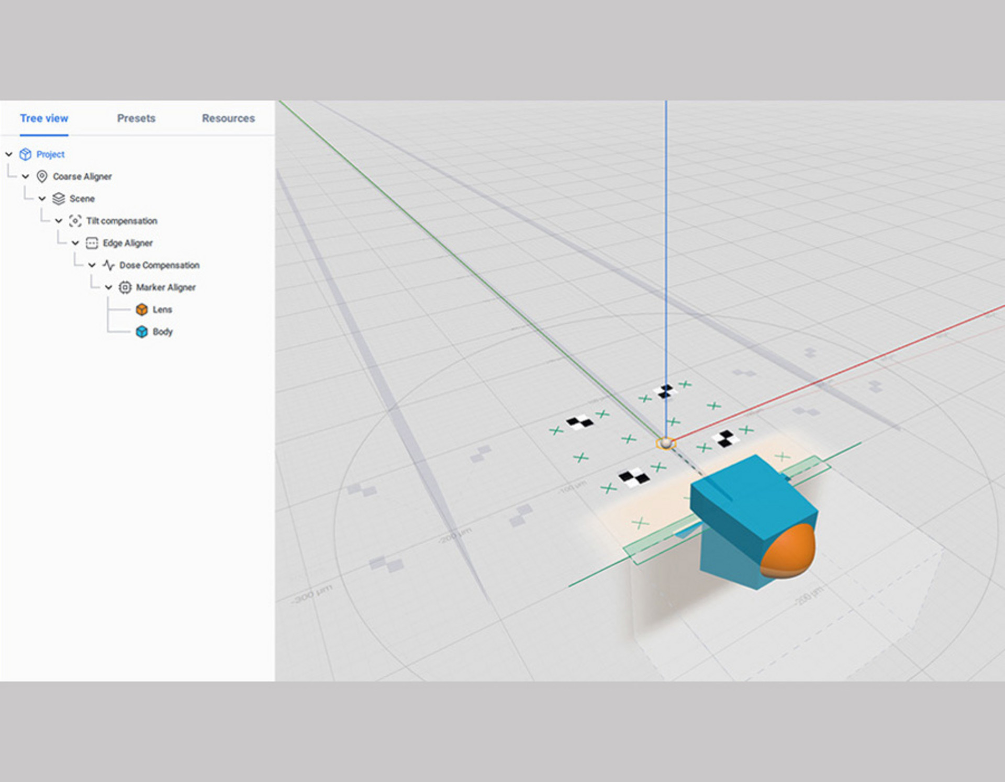Click the orange Lens dome in viewport
This screenshot has height=782, width=1005.
coord(789,552)
